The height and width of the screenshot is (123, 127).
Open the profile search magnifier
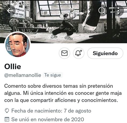102,10
